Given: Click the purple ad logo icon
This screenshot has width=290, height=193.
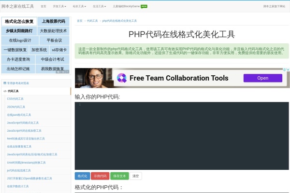Looking at the screenshot, I should 122,78.
